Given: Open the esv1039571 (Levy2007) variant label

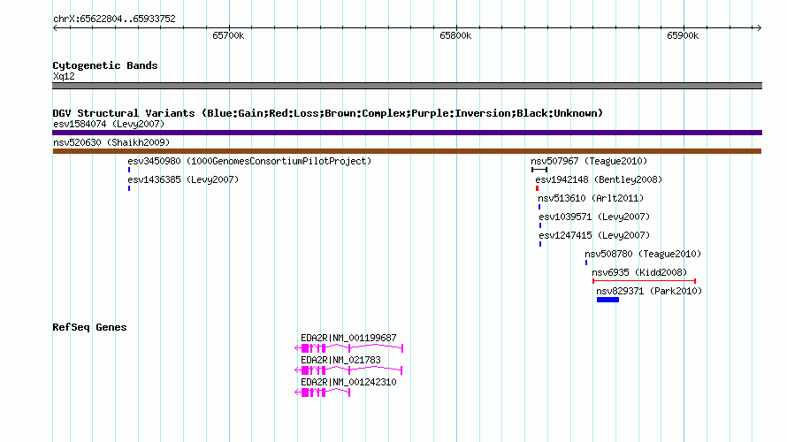Looking at the screenshot, I should click(x=594, y=217).
